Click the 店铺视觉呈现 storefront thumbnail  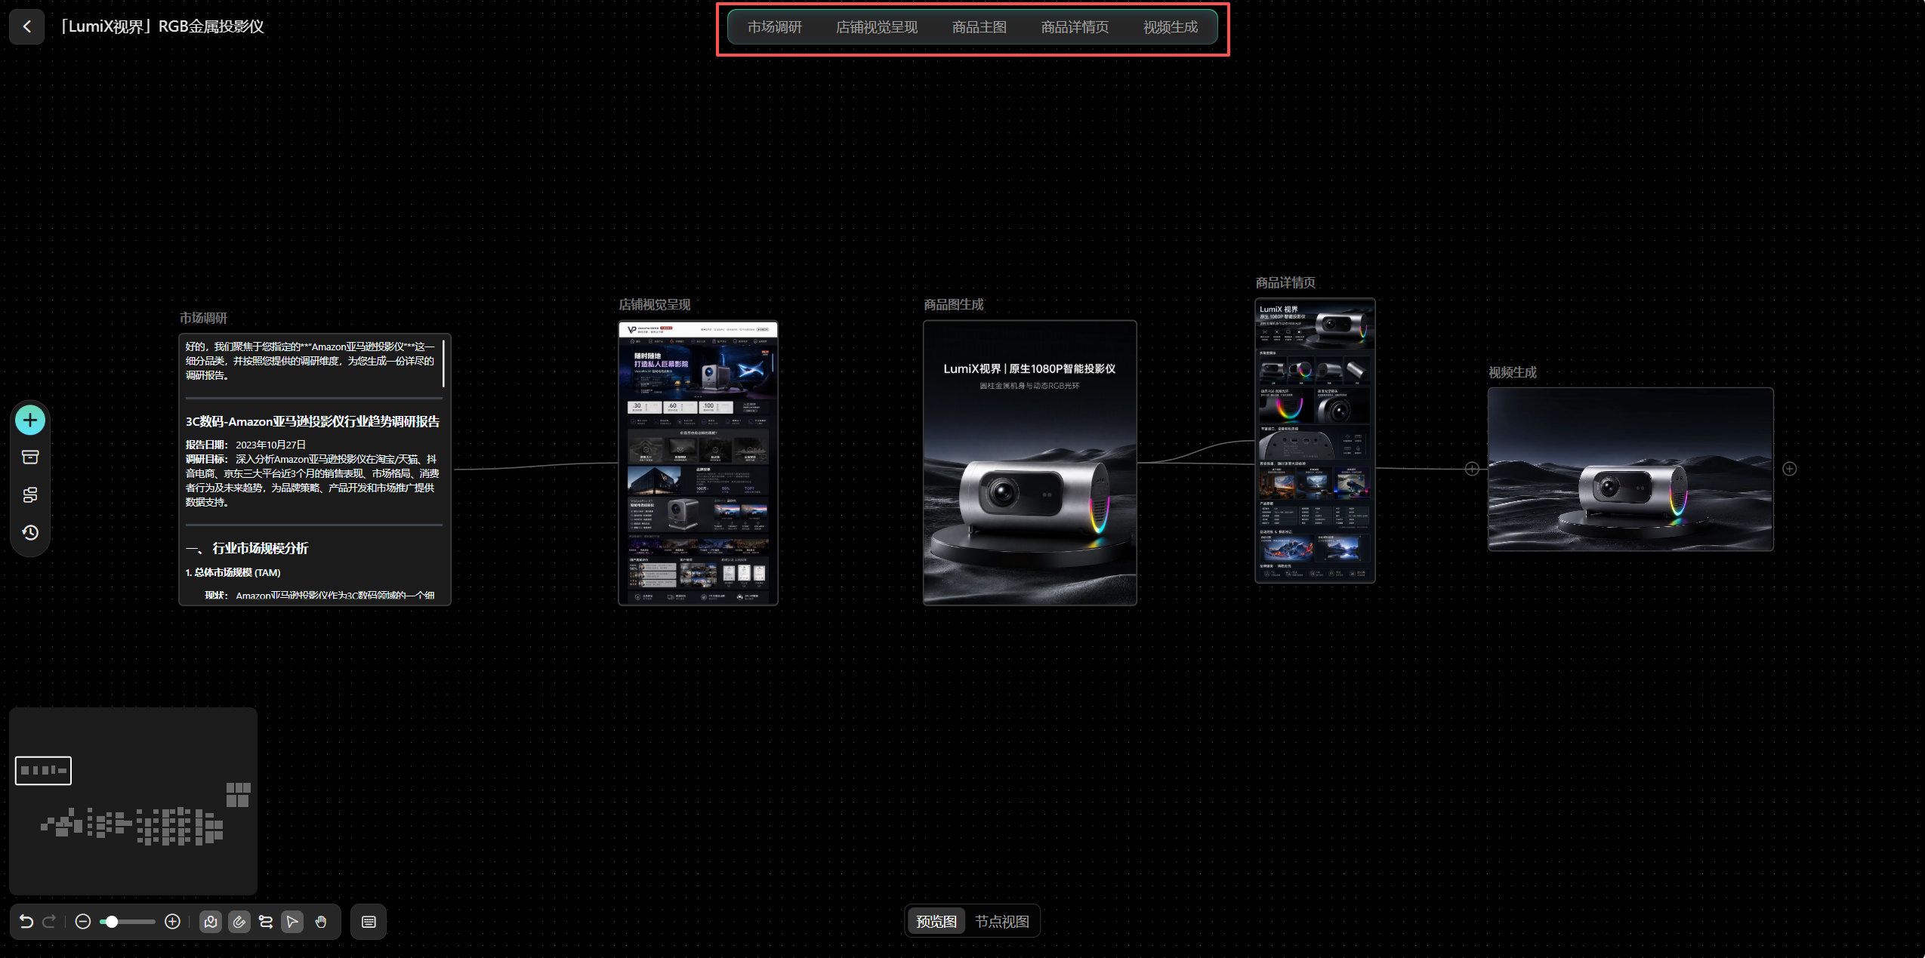pyautogui.click(x=698, y=464)
